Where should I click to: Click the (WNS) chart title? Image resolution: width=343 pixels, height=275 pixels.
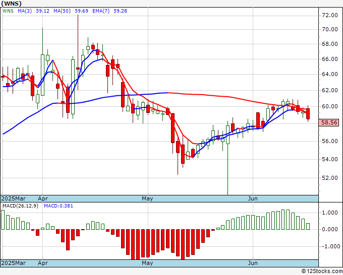[11, 4]
